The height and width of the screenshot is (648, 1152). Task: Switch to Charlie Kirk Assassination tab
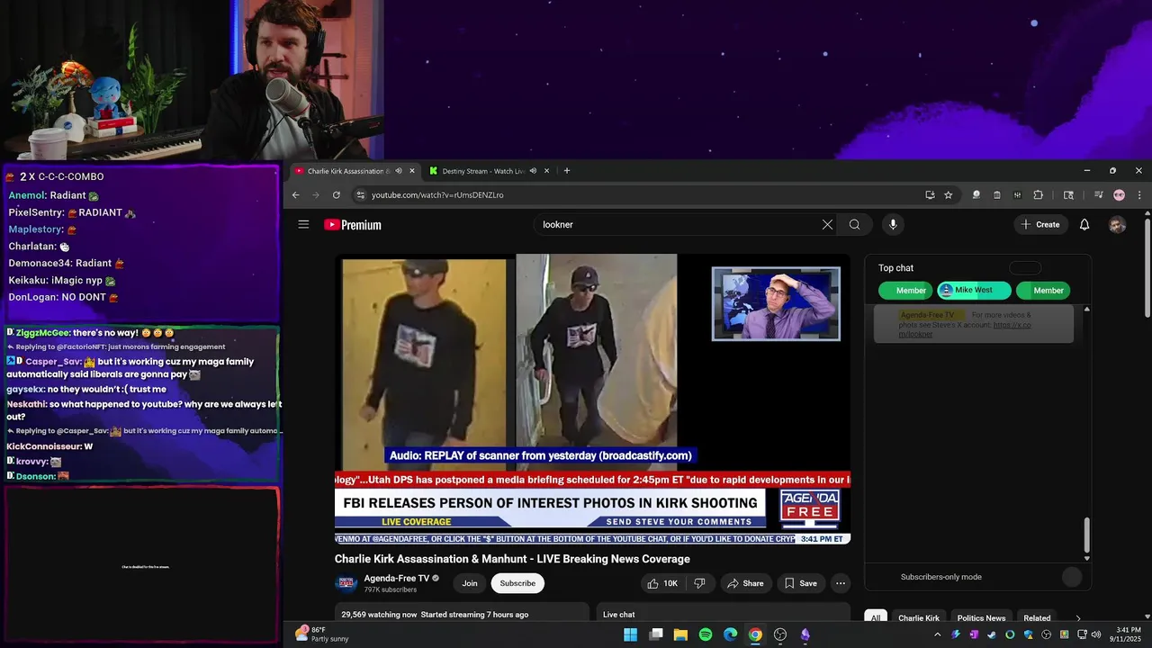pyautogui.click(x=353, y=171)
